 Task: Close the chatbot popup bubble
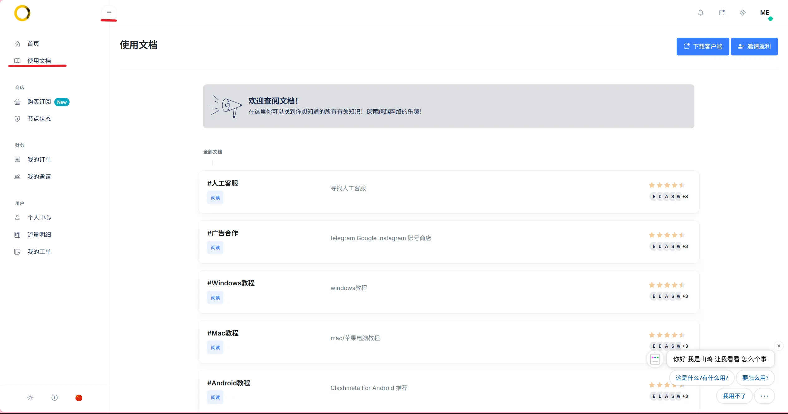[x=778, y=346]
